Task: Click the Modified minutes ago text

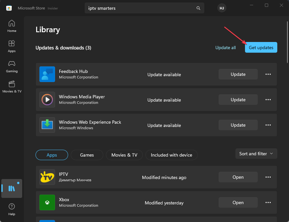Action: point(164,177)
